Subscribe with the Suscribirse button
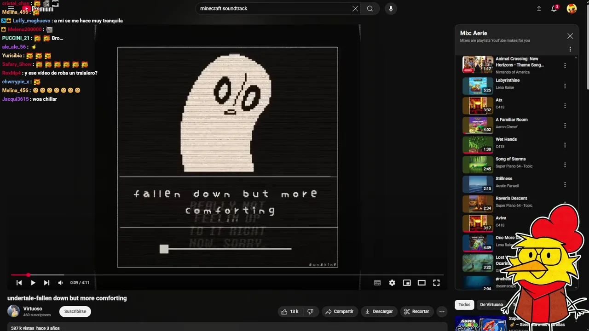Screen dimensions: 589x331 tap(75, 311)
